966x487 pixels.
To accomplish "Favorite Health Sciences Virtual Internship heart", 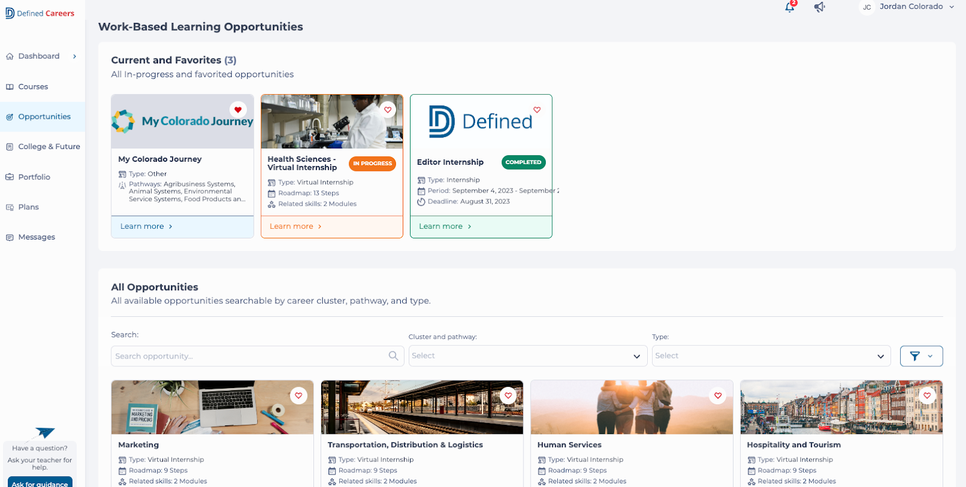I will (388, 110).
